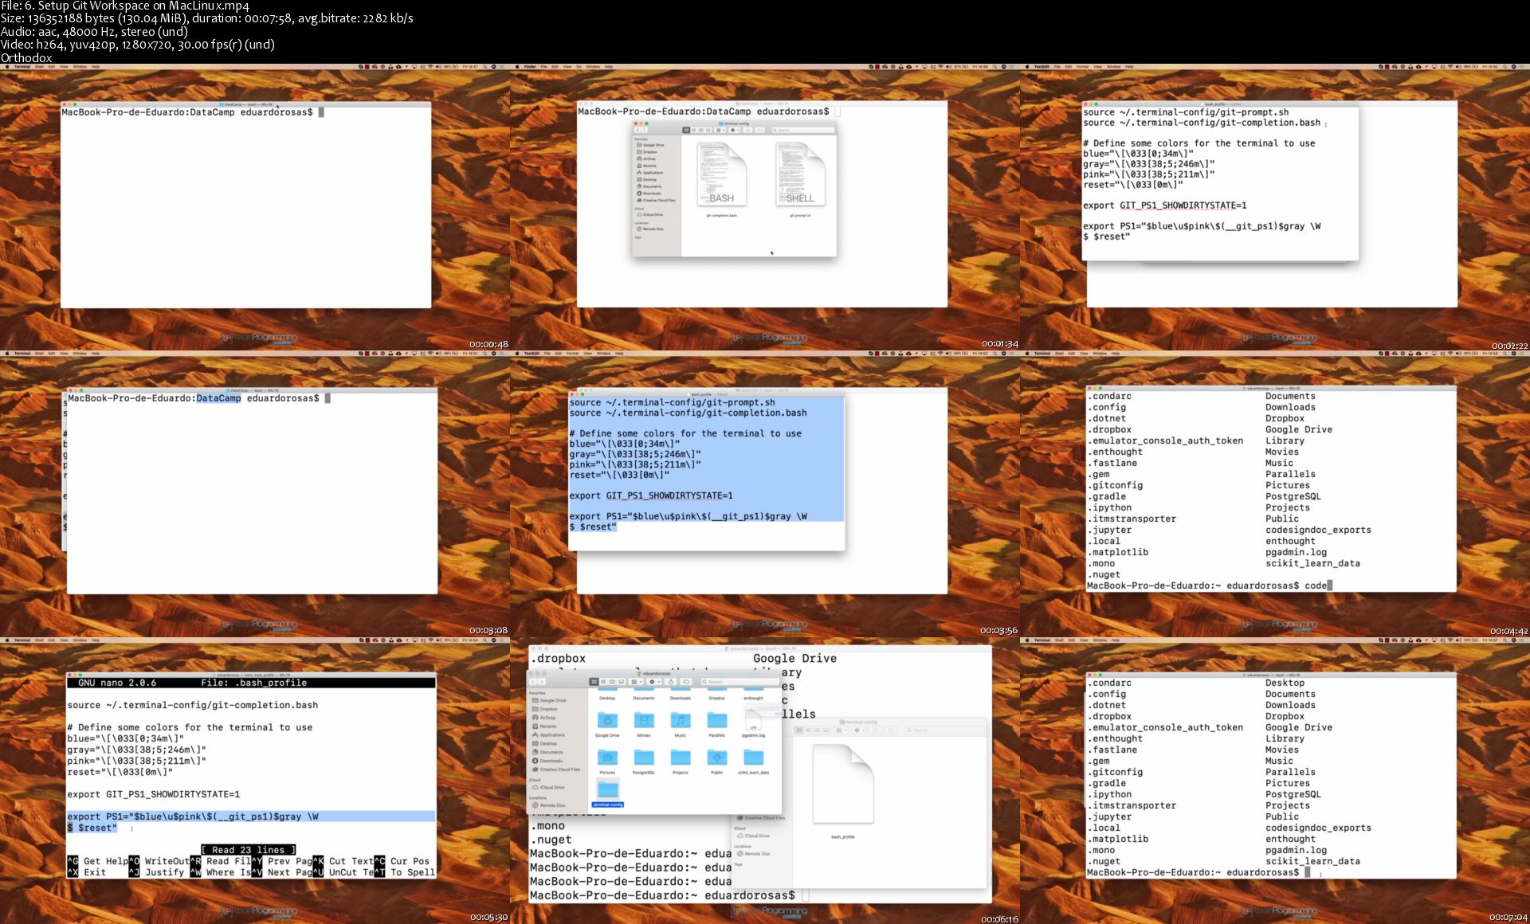Select the git-prompt.sh SHELL file in 00:01:34 frame
Viewport: 1530px width, 924px height.
tap(800, 174)
